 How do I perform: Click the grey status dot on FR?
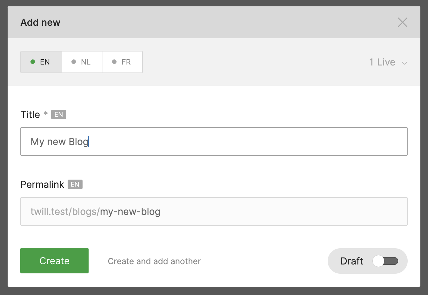(x=114, y=62)
